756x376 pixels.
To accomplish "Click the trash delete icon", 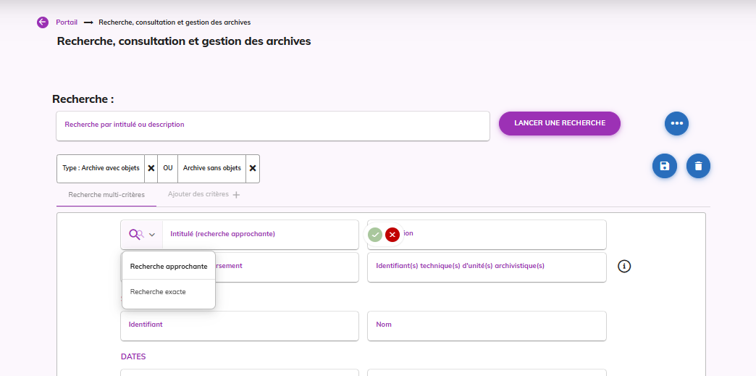I will click(x=698, y=166).
